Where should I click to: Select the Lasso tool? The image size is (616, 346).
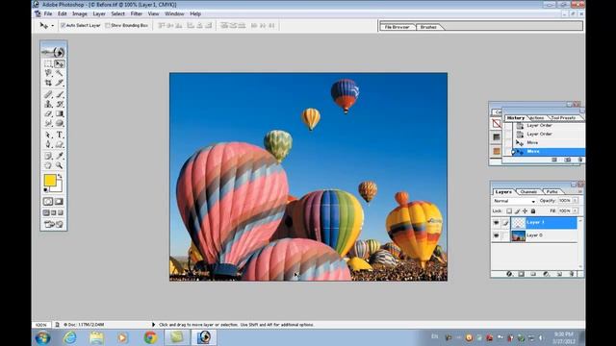click(x=48, y=73)
